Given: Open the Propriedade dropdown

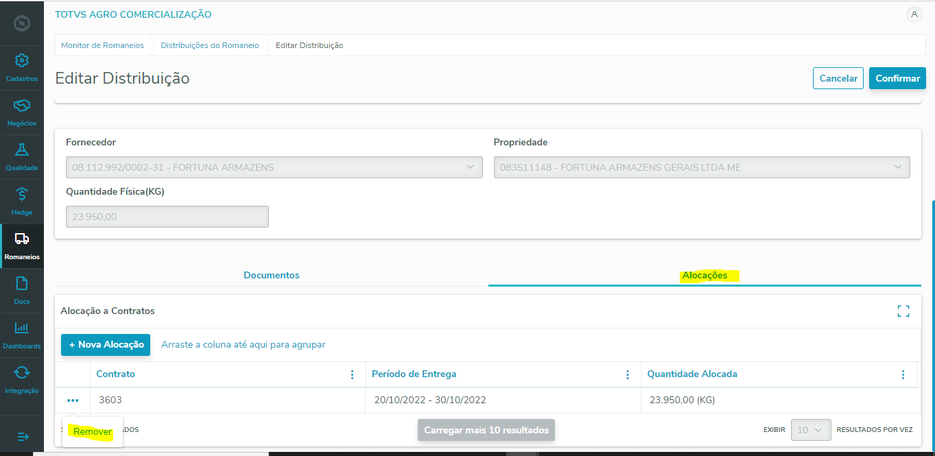Looking at the screenshot, I should point(702,167).
